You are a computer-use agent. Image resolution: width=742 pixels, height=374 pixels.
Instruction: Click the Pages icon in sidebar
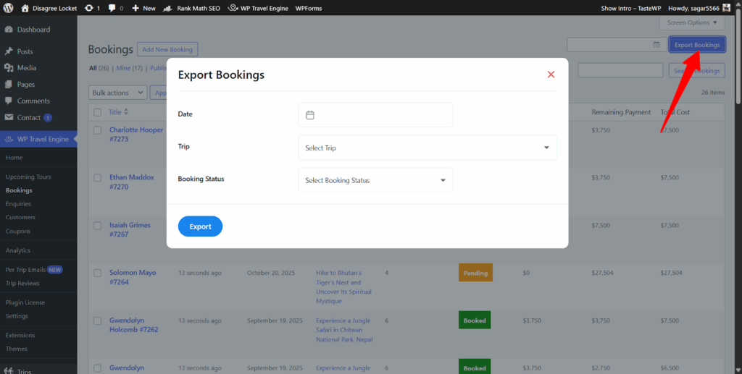point(9,85)
